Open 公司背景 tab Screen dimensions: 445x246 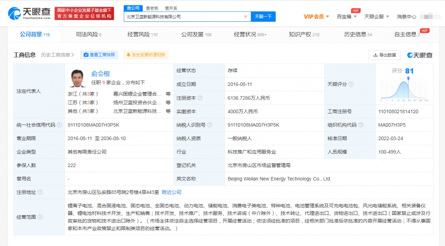35,35
